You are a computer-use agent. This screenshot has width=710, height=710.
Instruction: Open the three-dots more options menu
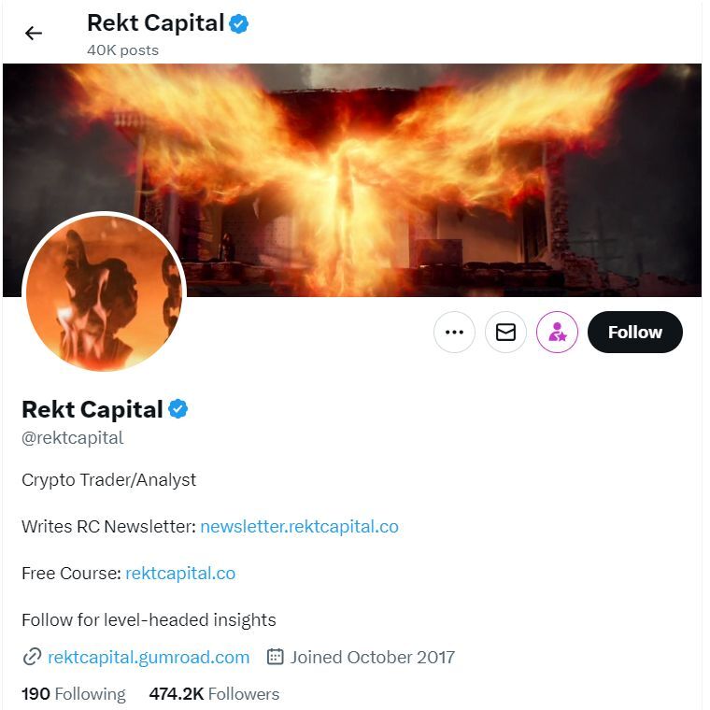coord(454,333)
